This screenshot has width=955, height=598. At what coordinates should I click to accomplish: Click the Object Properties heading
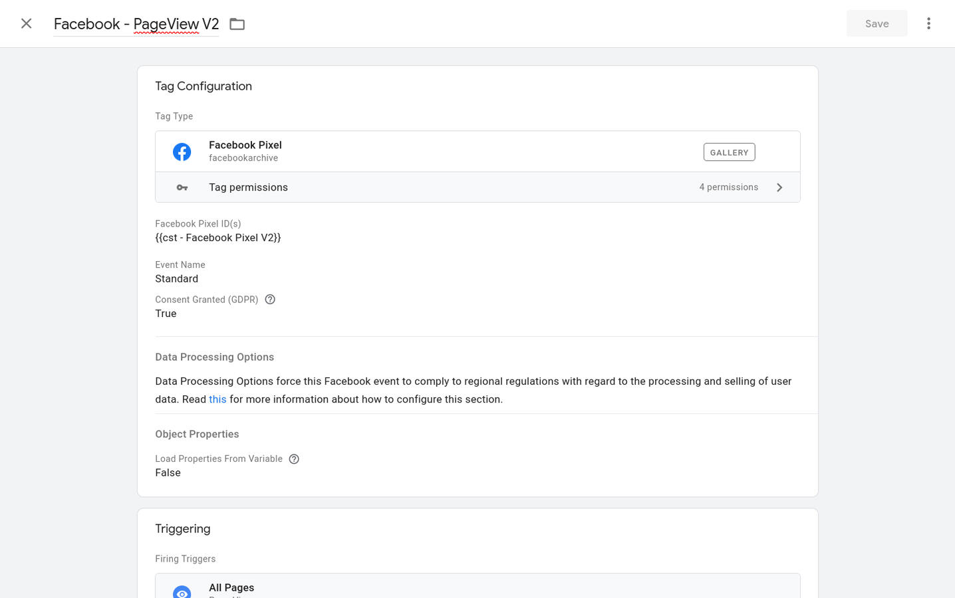click(x=197, y=435)
